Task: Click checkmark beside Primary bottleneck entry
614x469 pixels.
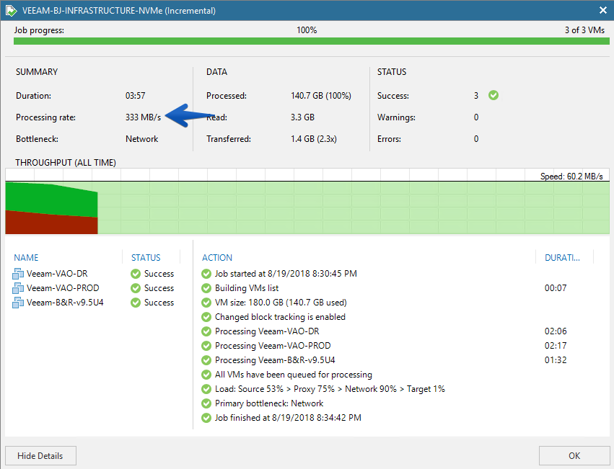Action: [x=206, y=403]
